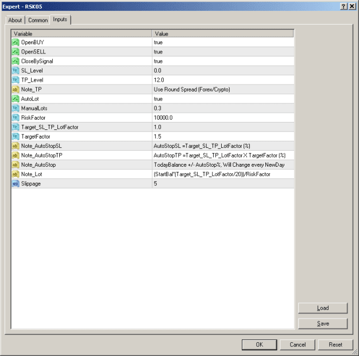Image resolution: width=359 pixels, height=356 pixels.
Task: Close the Expert RSK05 dialog
Action: click(x=352, y=6)
